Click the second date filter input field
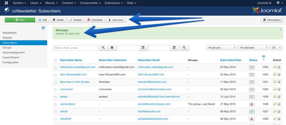Viewport: 286px width, 125px height. [159, 48]
